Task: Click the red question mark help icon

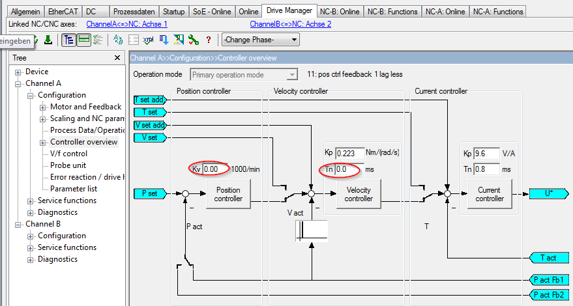Action: 209,40
